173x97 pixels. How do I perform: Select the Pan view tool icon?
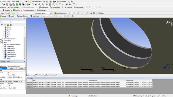tap(36, 5)
